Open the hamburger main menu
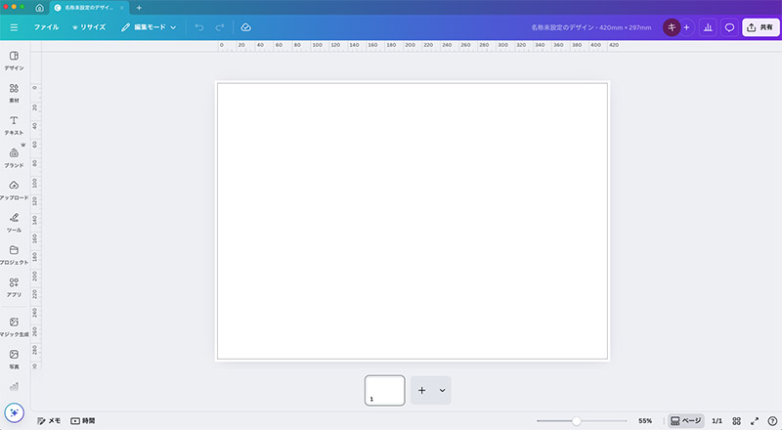The width and height of the screenshot is (782, 430). pos(14,27)
